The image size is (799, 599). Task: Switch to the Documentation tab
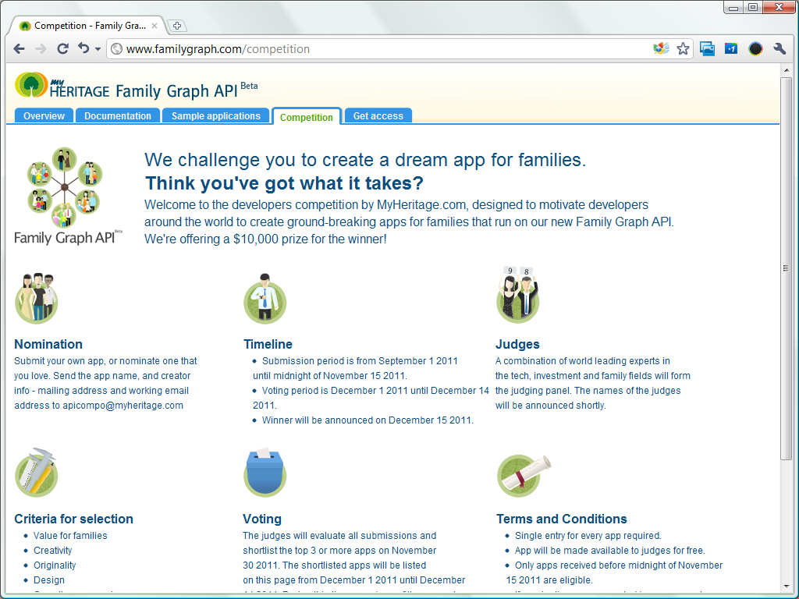(x=118, y=116)
